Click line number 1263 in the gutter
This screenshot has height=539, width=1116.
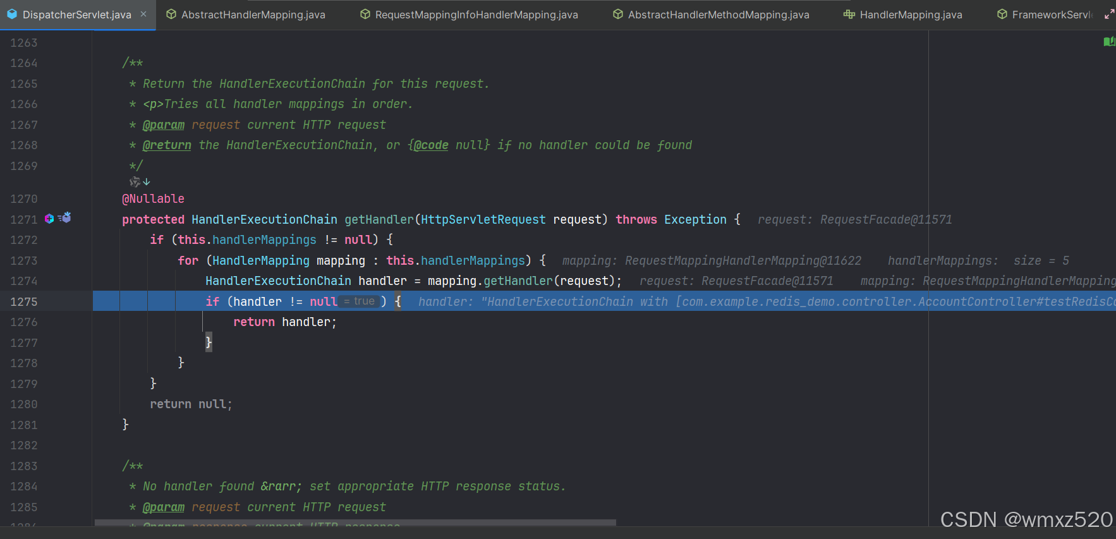(23, 43)
